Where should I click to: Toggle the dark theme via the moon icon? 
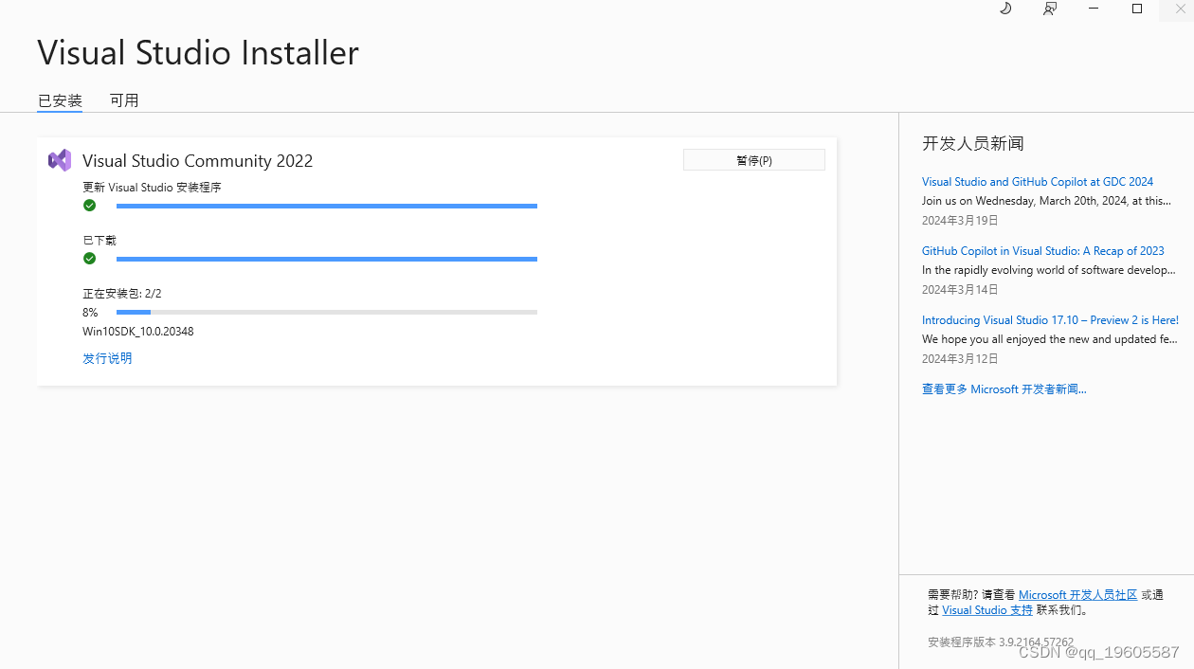(x=1004, y=9)
